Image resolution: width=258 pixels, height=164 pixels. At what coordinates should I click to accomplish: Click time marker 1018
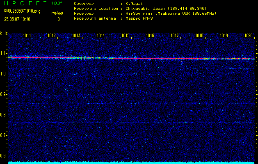click(199, 35)
